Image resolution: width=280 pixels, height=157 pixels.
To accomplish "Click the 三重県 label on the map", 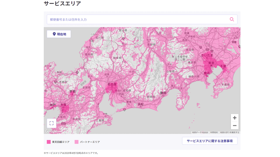I will tap(100, 120).
